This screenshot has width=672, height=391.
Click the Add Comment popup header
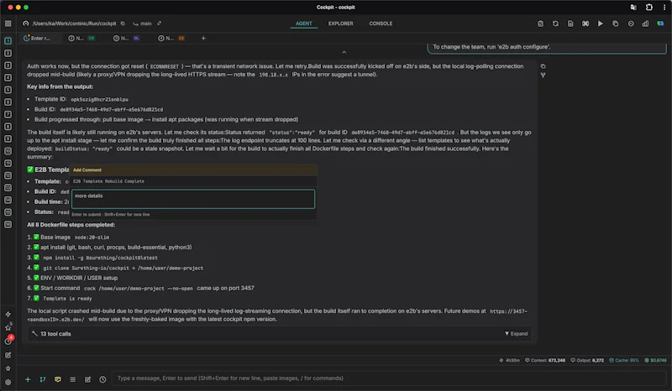point(193,170)
